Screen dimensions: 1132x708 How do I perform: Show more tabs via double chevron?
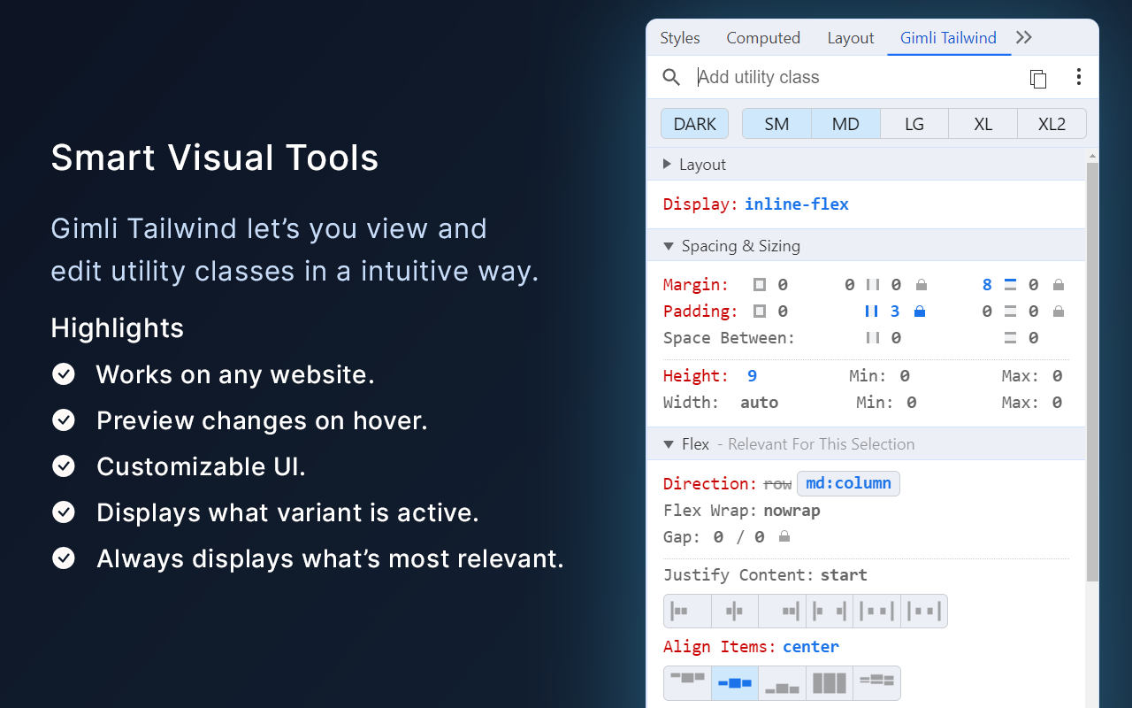tap(1024, 37)
